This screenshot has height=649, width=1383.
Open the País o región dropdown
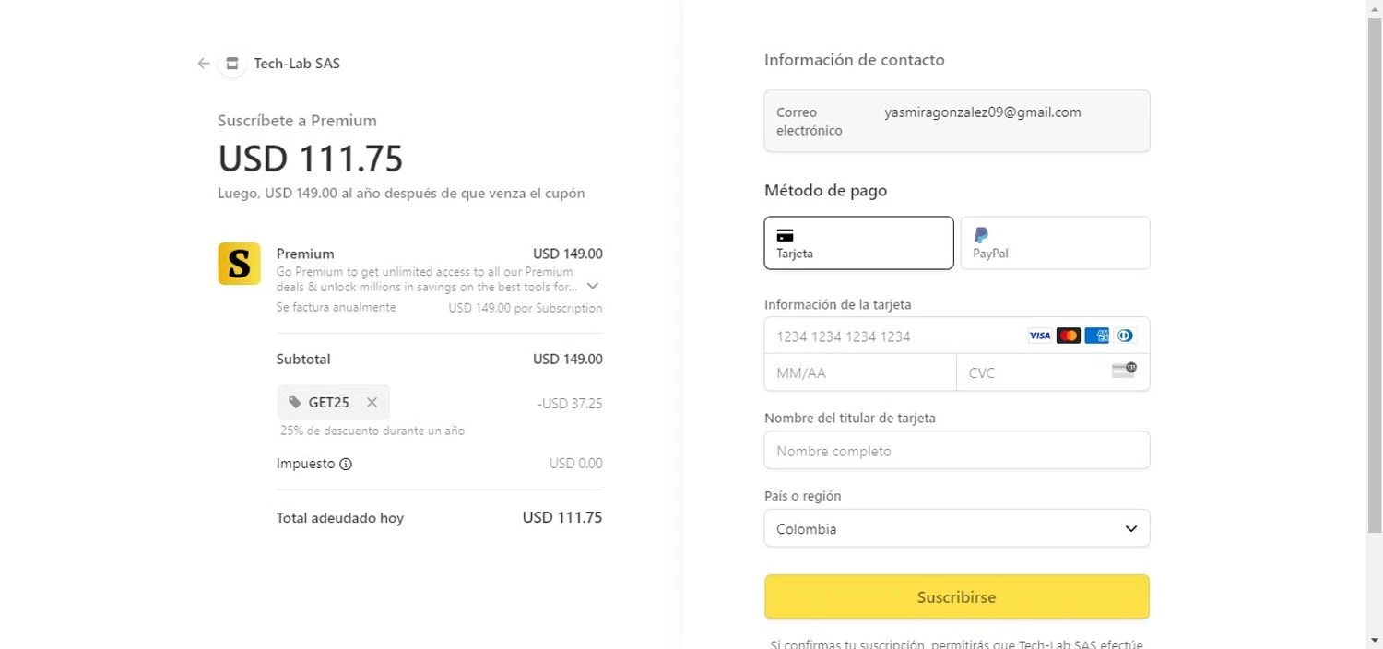pos(956,528)
